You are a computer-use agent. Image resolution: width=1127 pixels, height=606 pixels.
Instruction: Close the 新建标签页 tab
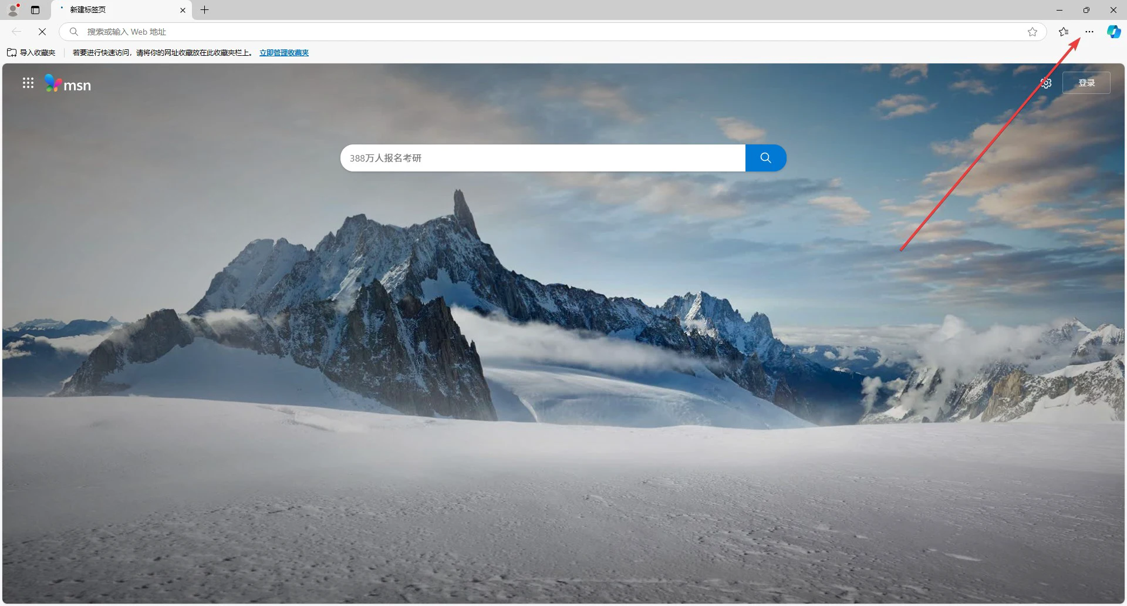pos(183,10)
